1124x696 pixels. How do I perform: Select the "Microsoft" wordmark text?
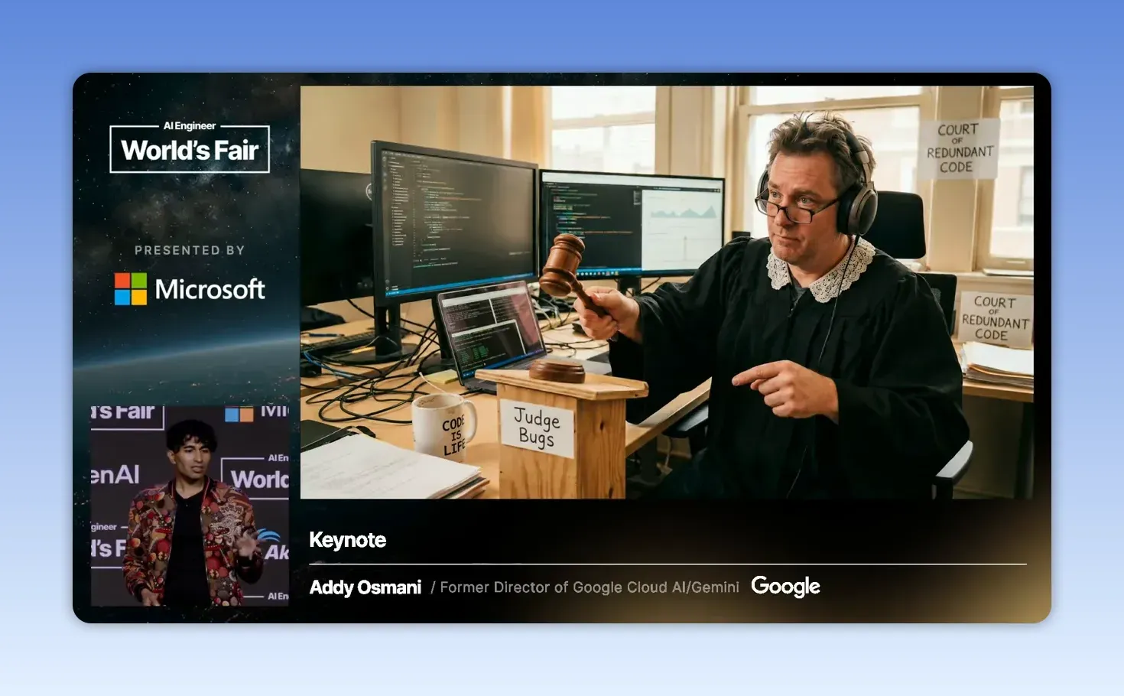[210, 289]
